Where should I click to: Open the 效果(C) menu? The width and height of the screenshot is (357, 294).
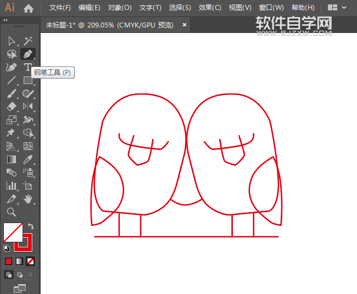click(x=210, y=8)
